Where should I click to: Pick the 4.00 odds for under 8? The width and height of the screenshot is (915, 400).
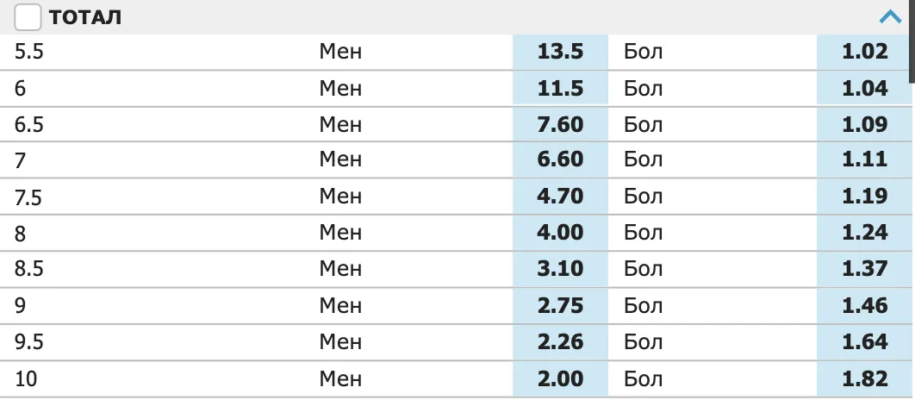point(560,233)
